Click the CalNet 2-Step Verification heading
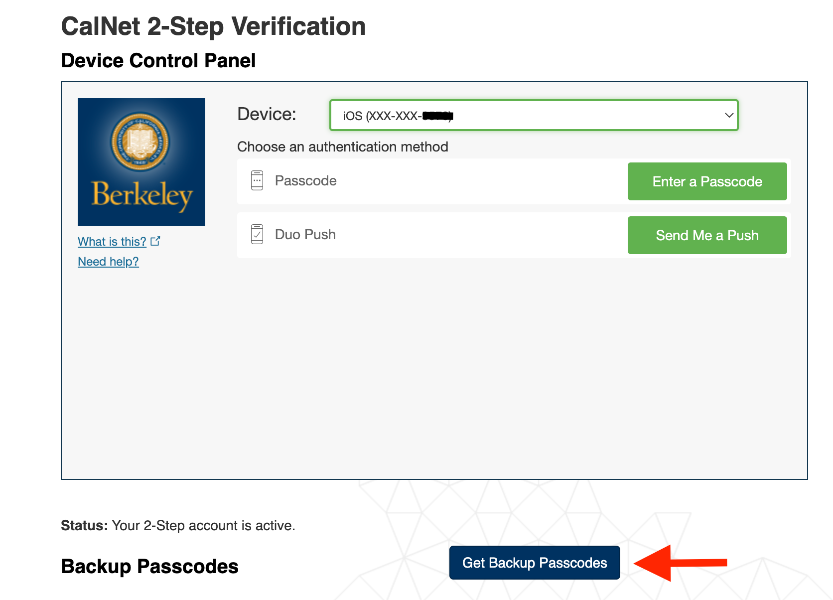Viewport: 833px width, 600px height. coord(213,26)
